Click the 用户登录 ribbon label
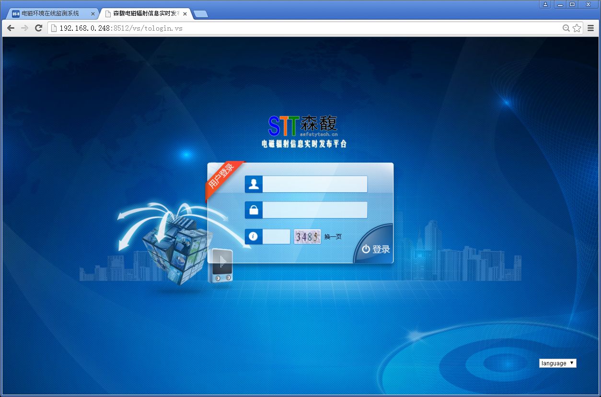Image resolution: width=601 pixels, height=397 pixels. [221, 177]
